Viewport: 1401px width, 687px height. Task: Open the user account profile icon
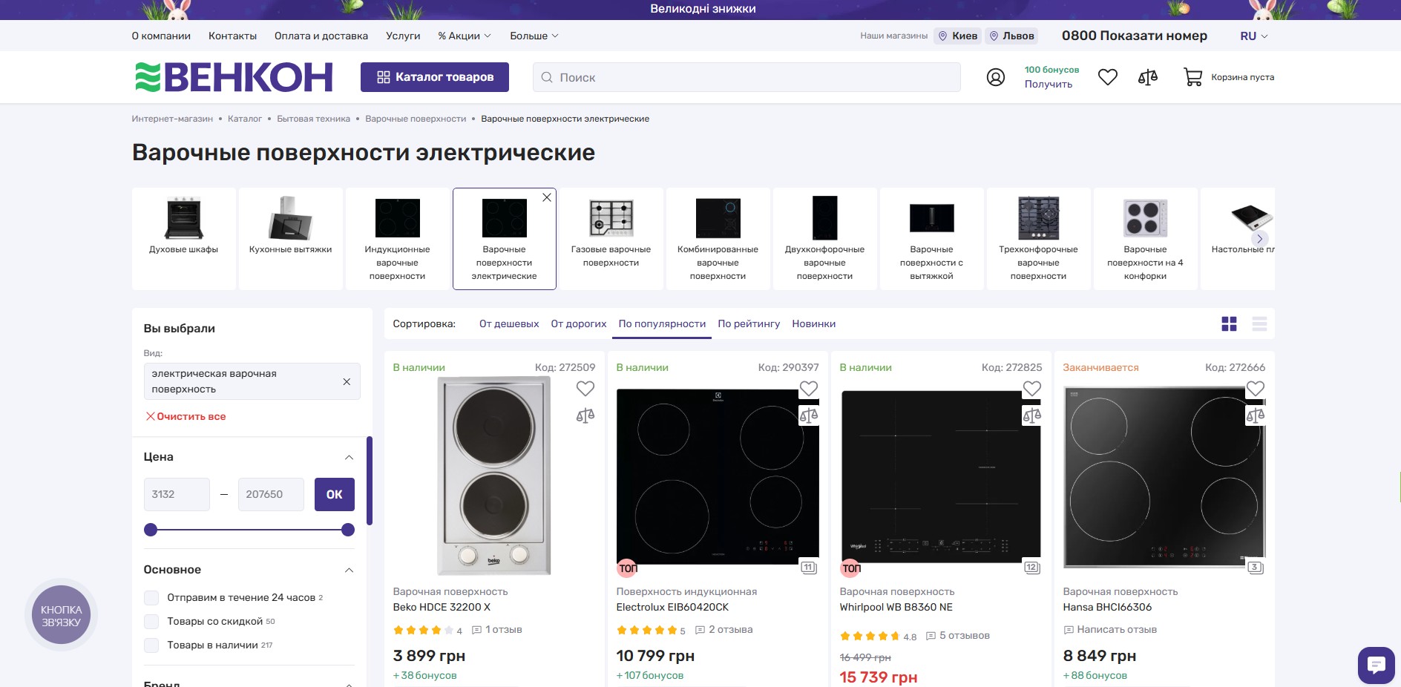point(995,77)
